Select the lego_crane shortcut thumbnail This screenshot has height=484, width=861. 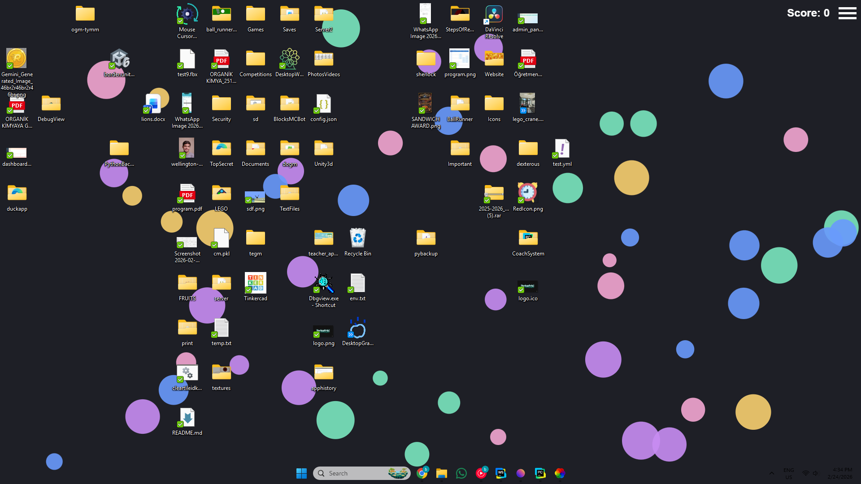527,103
